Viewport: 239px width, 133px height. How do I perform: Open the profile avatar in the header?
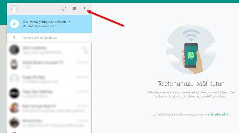[x=14, y=9]
